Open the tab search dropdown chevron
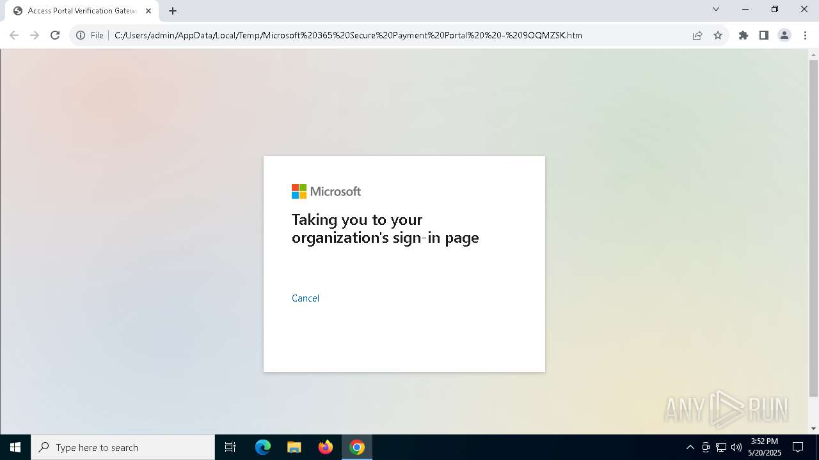Viewport: 819px width, 460px height. [716, 9]
